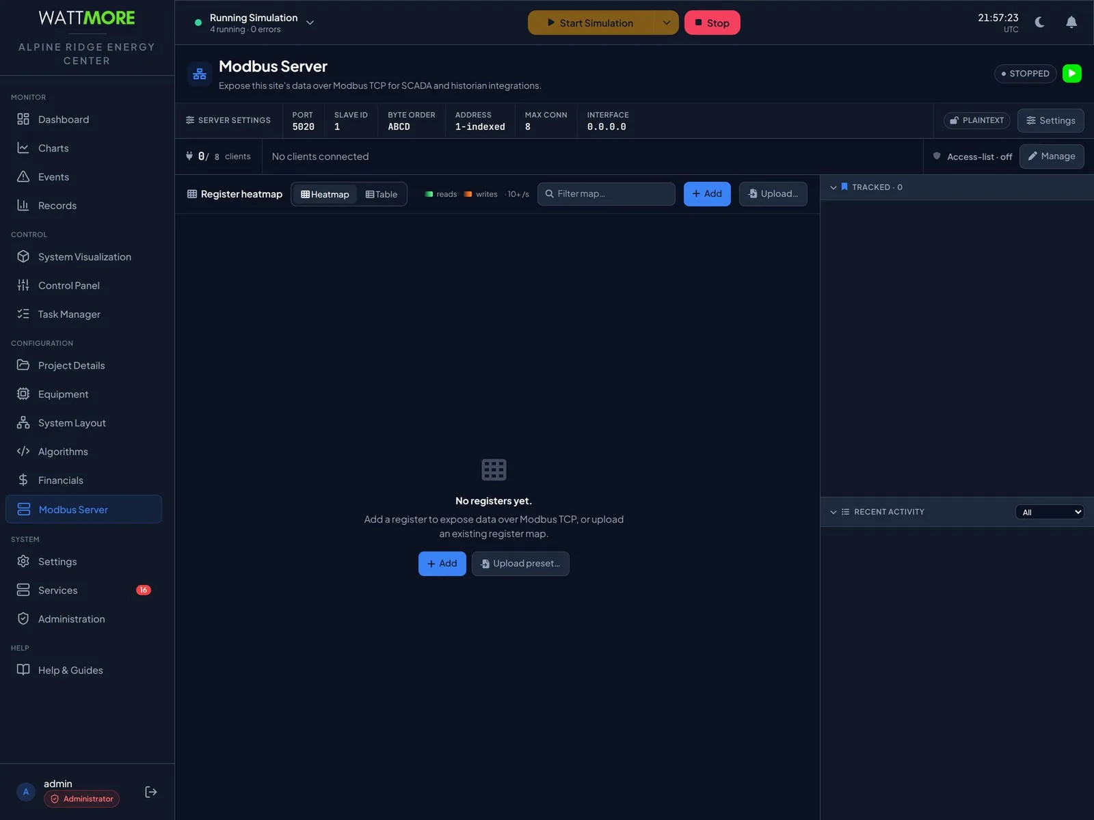Screen dimensions: 1094x820
Task: Click the Events warning icon
Action: click(x=23, y=176)
